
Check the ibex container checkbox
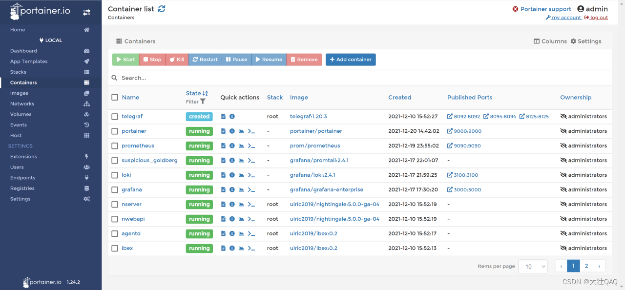click(115, 249)
